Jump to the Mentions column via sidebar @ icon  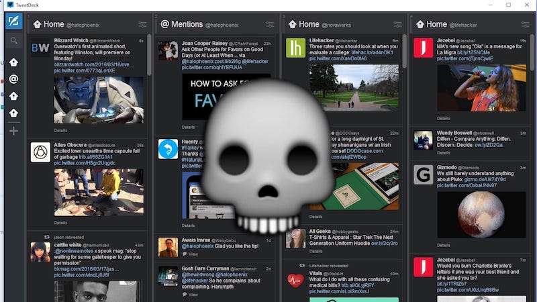click(x=13, y=79)
